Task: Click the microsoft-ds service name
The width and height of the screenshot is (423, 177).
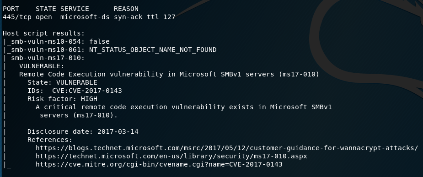Action: pyautogui.click(x=85, y=17)
